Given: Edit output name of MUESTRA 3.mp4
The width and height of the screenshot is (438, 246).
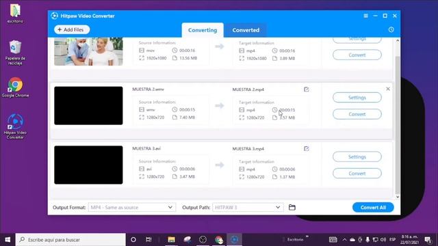Looking at the screenshot, I should [307, 149].
